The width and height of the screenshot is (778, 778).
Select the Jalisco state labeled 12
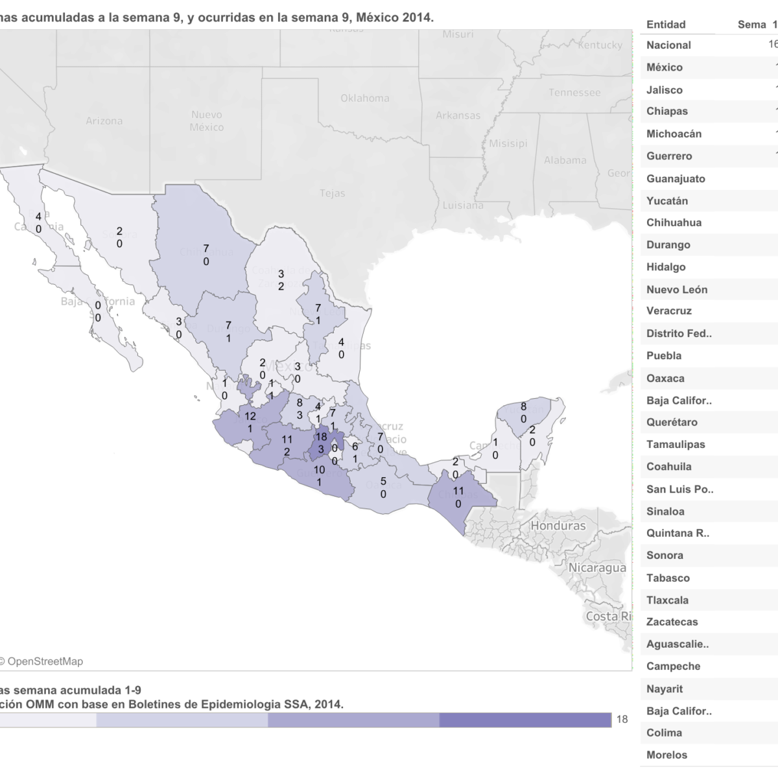250,421
